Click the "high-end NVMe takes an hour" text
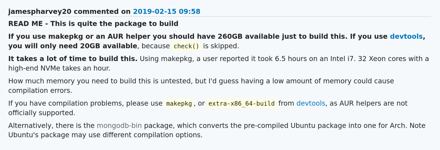The image size is (440, 150). click(x=59, y=68)
